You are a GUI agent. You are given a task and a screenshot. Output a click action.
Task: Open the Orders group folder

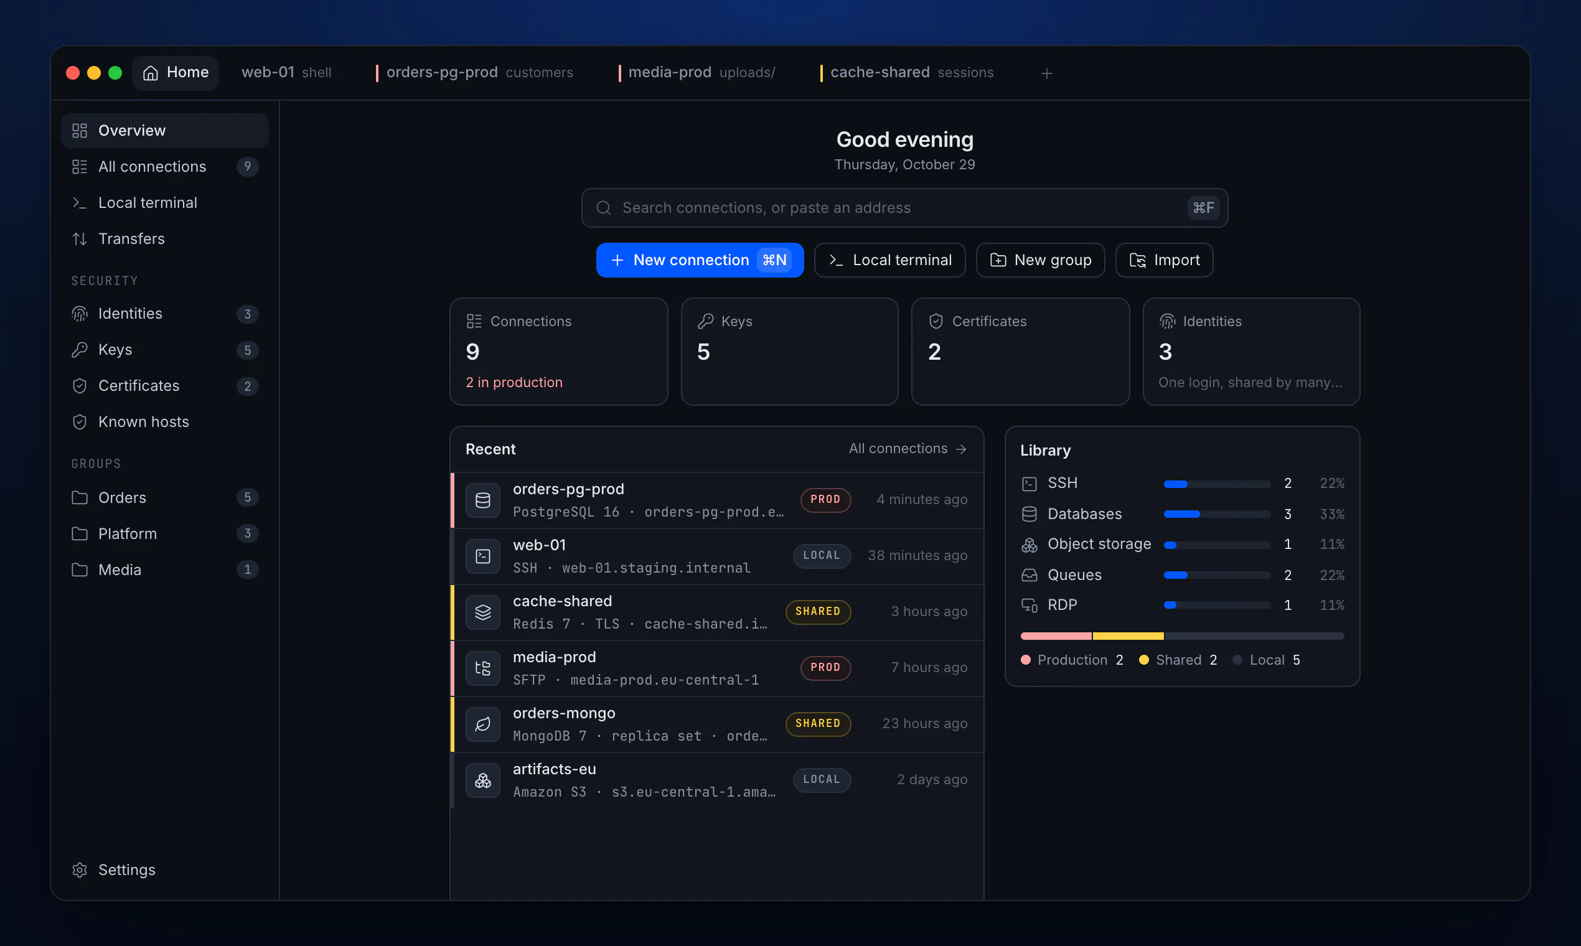pyautogui.click(x=164, y=497)
